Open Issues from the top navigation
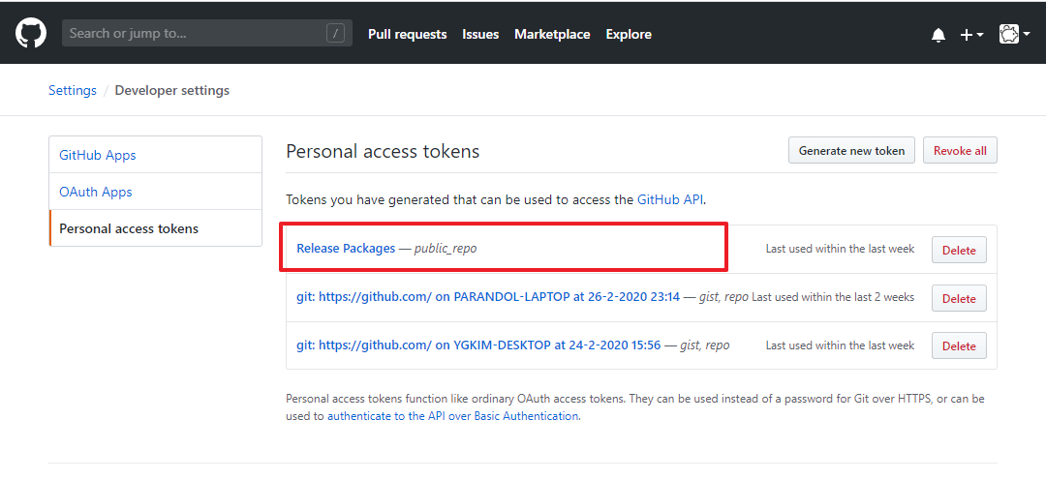The height and width of the screenshot is (480, 1046). 480,34
